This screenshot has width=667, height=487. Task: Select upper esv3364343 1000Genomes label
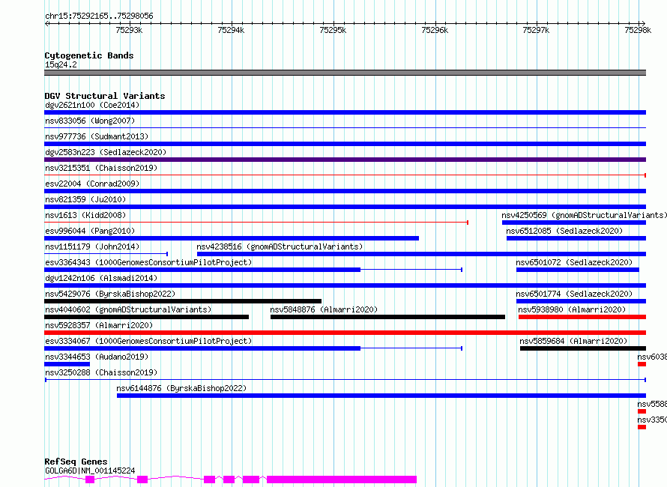pyautogui.click(x=148, y=262)
